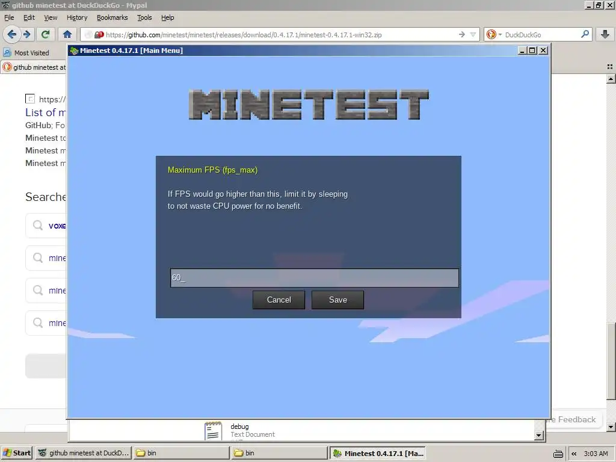This screenshot has height=462, width=616.
Task: Click the 'voxe' related search suggestion
Action: point(46,226)
